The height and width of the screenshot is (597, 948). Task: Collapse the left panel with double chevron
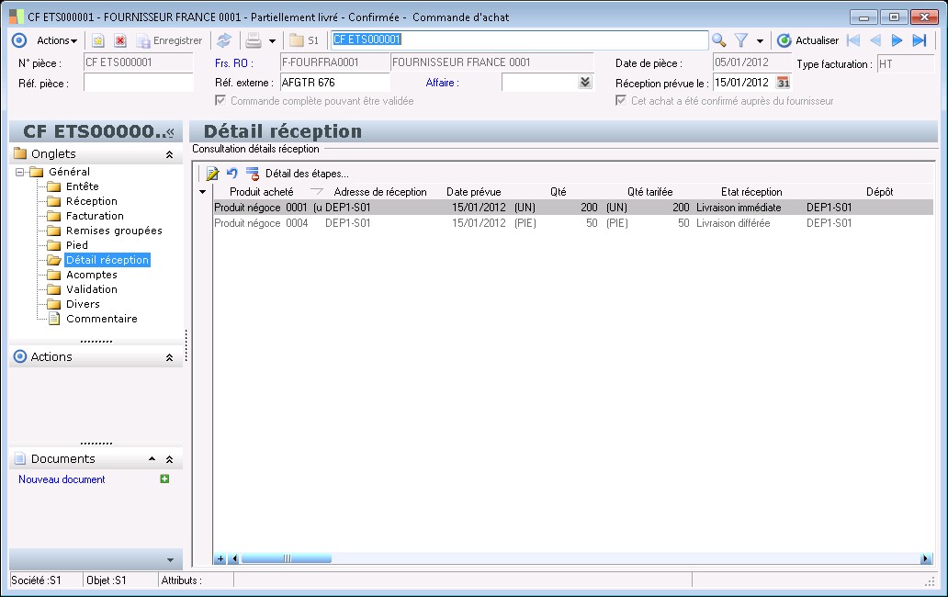tap(170, 131)
